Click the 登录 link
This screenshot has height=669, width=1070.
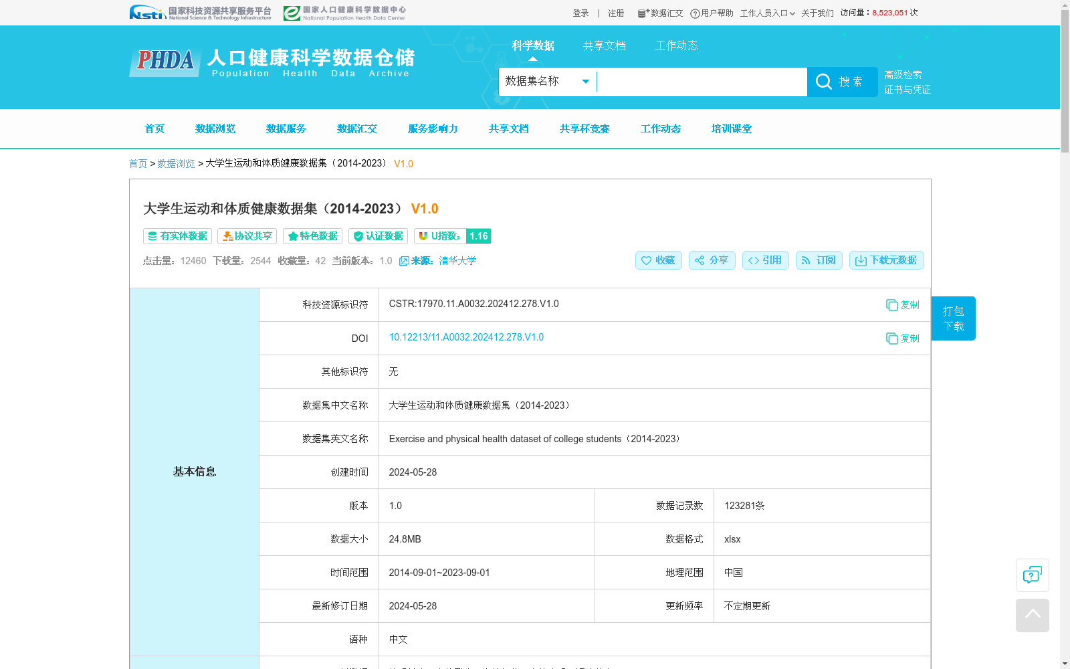coord(580,13)
